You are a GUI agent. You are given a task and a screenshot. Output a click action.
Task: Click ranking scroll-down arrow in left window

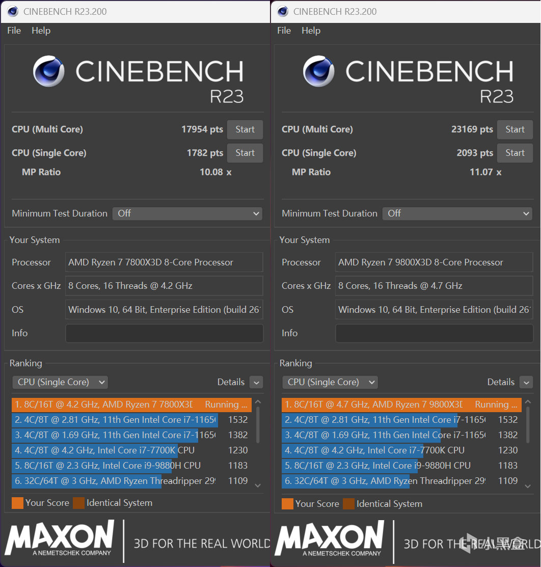pos(258,485)
